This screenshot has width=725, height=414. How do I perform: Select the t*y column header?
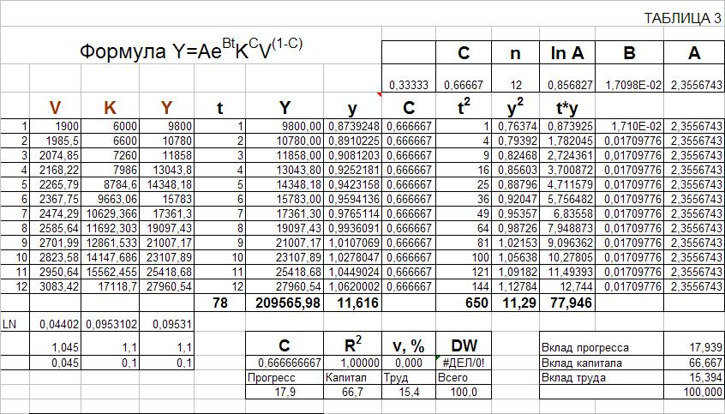[566, 108]
